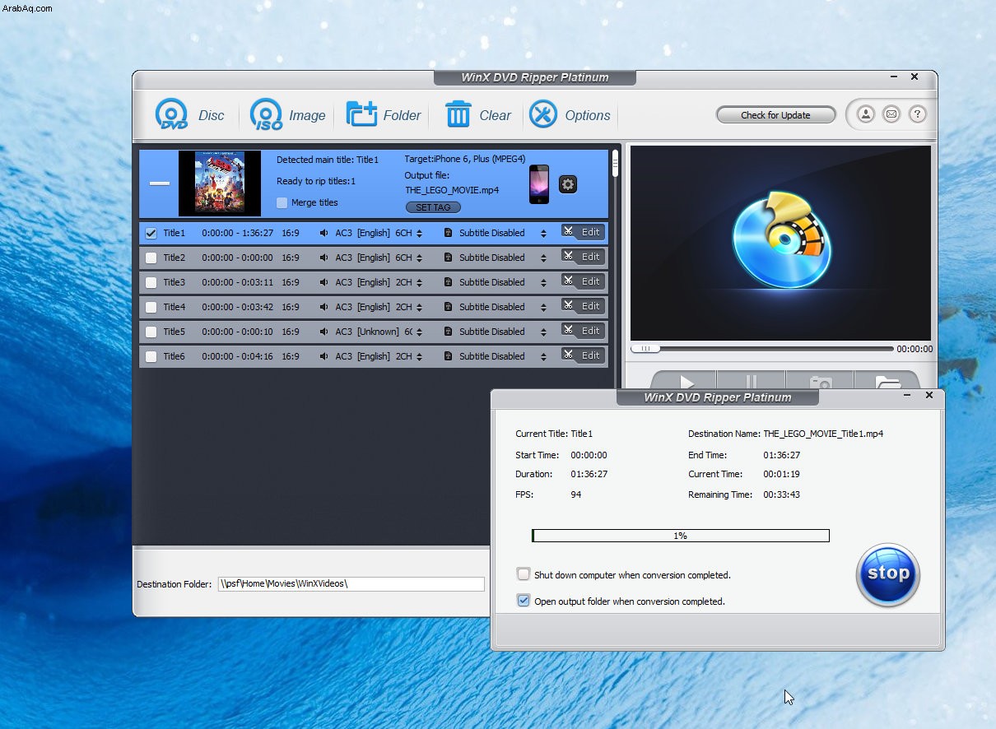Screen dimensions: 996x729
Task: Check the Title5 checkbox
Action: tap(151, 332)
